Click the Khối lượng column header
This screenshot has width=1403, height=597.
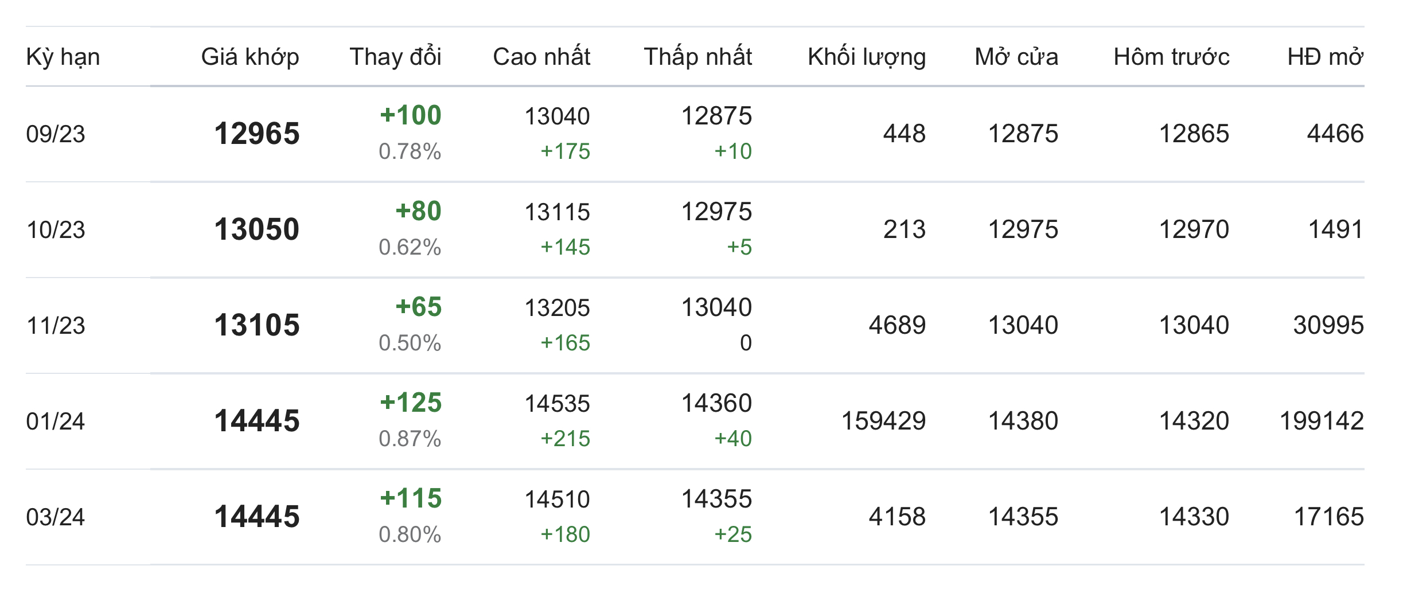click(867, 57)
